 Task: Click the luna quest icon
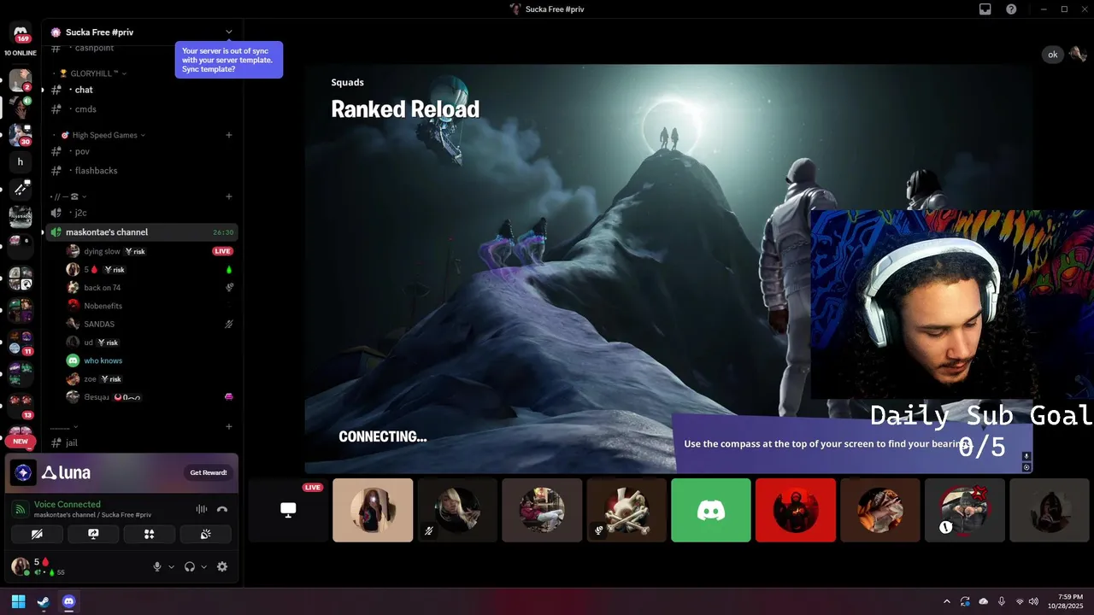click(x=23, y=472)
